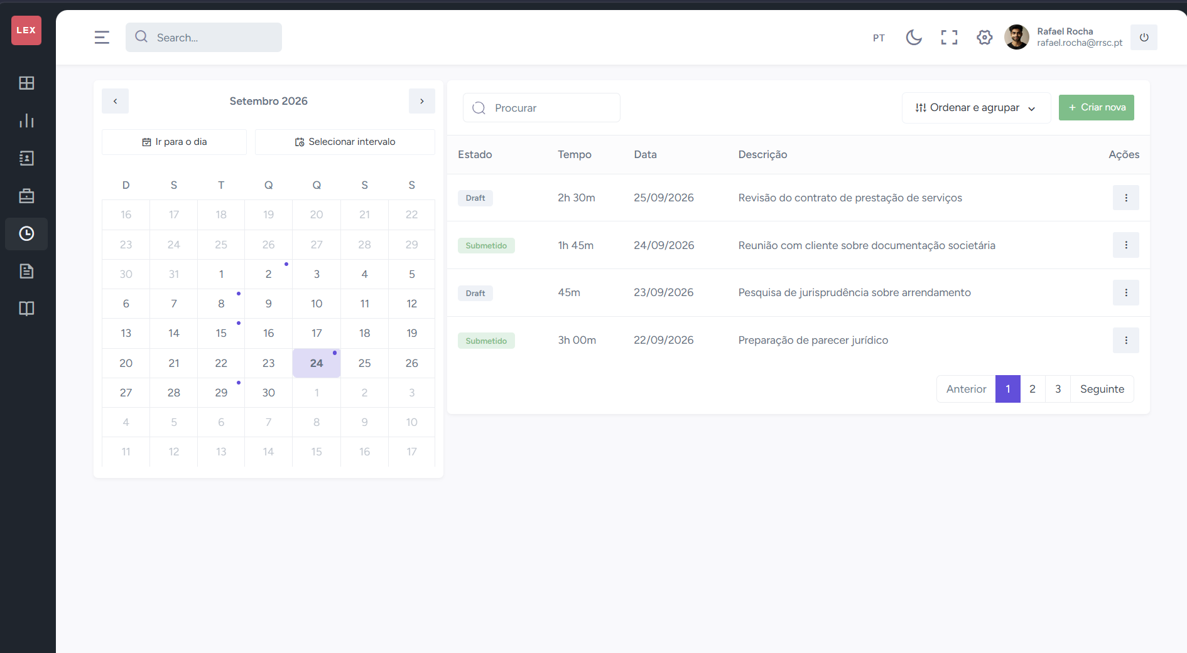The width and height of the screenshot is (1187, 653).
Task: Open the document sidebar icon
Action: (x=26, y=271)
